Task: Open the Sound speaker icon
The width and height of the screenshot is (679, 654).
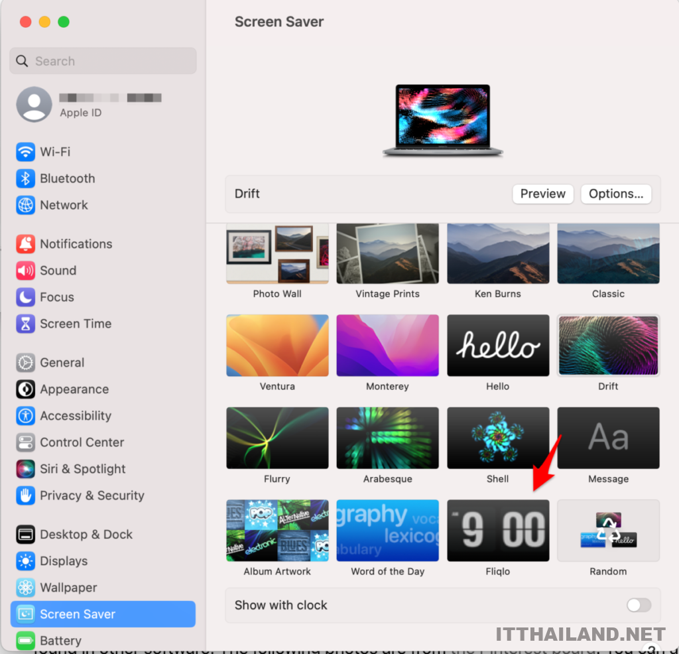Action: coord(26,271)
